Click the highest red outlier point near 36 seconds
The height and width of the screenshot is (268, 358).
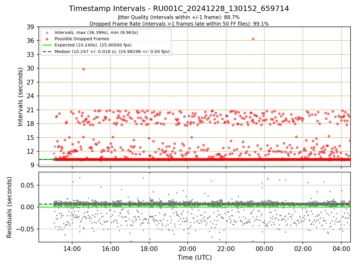click(x=253, y=39)
